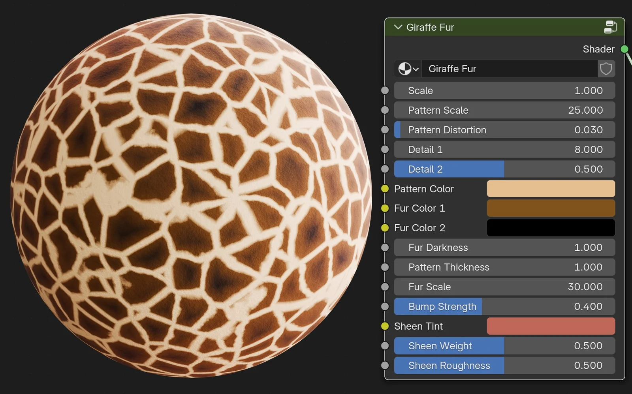Click the green Shader output socket
632x394 pixels.
pos(624,49)
